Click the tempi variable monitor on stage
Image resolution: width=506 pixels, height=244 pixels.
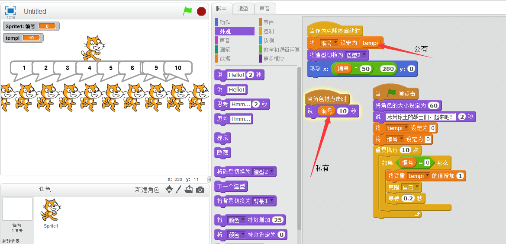(x=23, y=38)
